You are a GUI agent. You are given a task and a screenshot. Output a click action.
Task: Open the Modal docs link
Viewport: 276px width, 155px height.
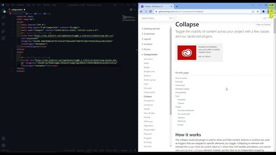(147, 109)
